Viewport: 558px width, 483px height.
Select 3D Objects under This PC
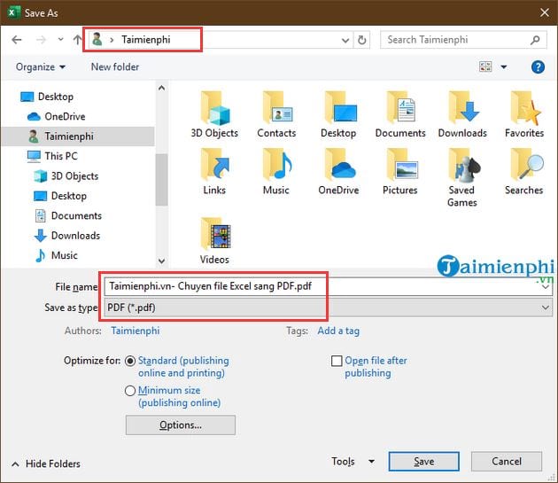pos(66,176)
